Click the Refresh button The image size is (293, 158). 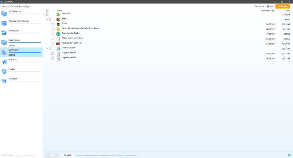(68, 155)
